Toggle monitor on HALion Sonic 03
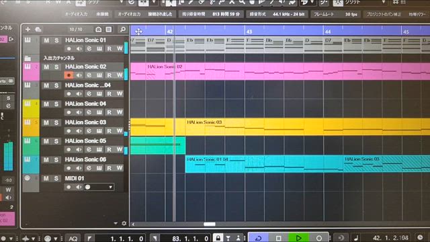The height and width of the screenshot is (242, 430). pyautogui.click(x=79, y=131)
